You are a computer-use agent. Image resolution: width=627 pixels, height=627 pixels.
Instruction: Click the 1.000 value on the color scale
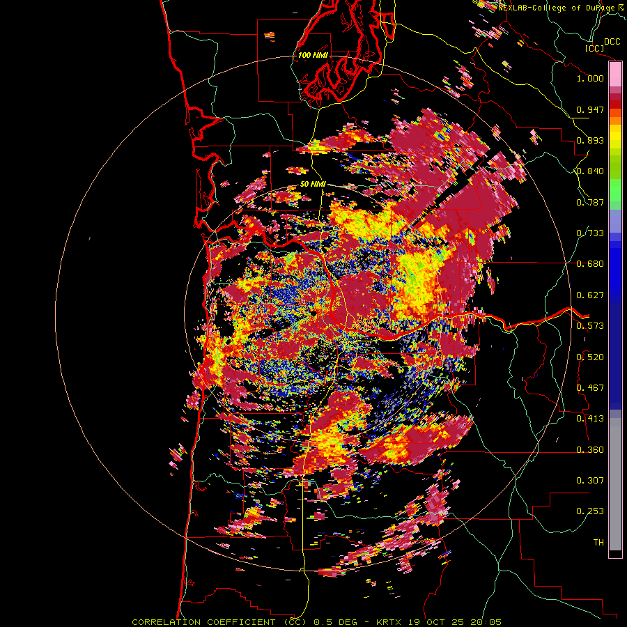click(590, 78)
